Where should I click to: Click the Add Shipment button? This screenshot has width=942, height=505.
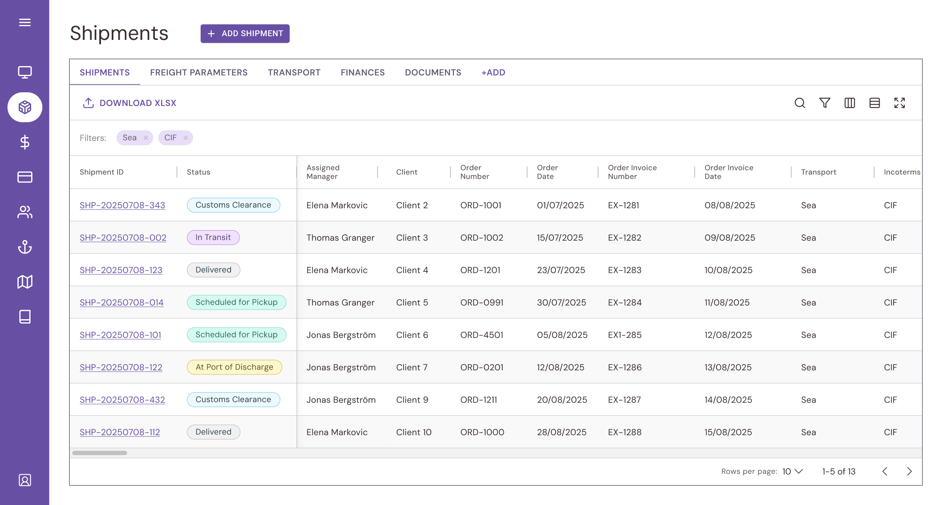coord(245,34)
